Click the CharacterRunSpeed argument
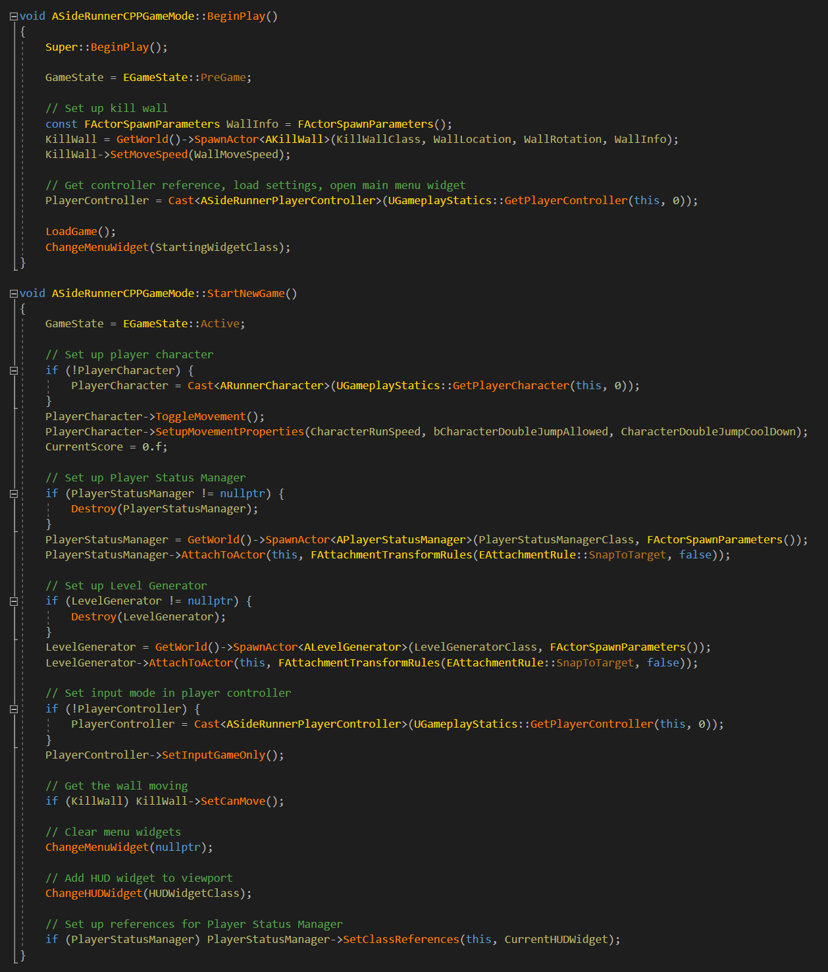This screenshot has width=828, height=972. pos(365,432)
